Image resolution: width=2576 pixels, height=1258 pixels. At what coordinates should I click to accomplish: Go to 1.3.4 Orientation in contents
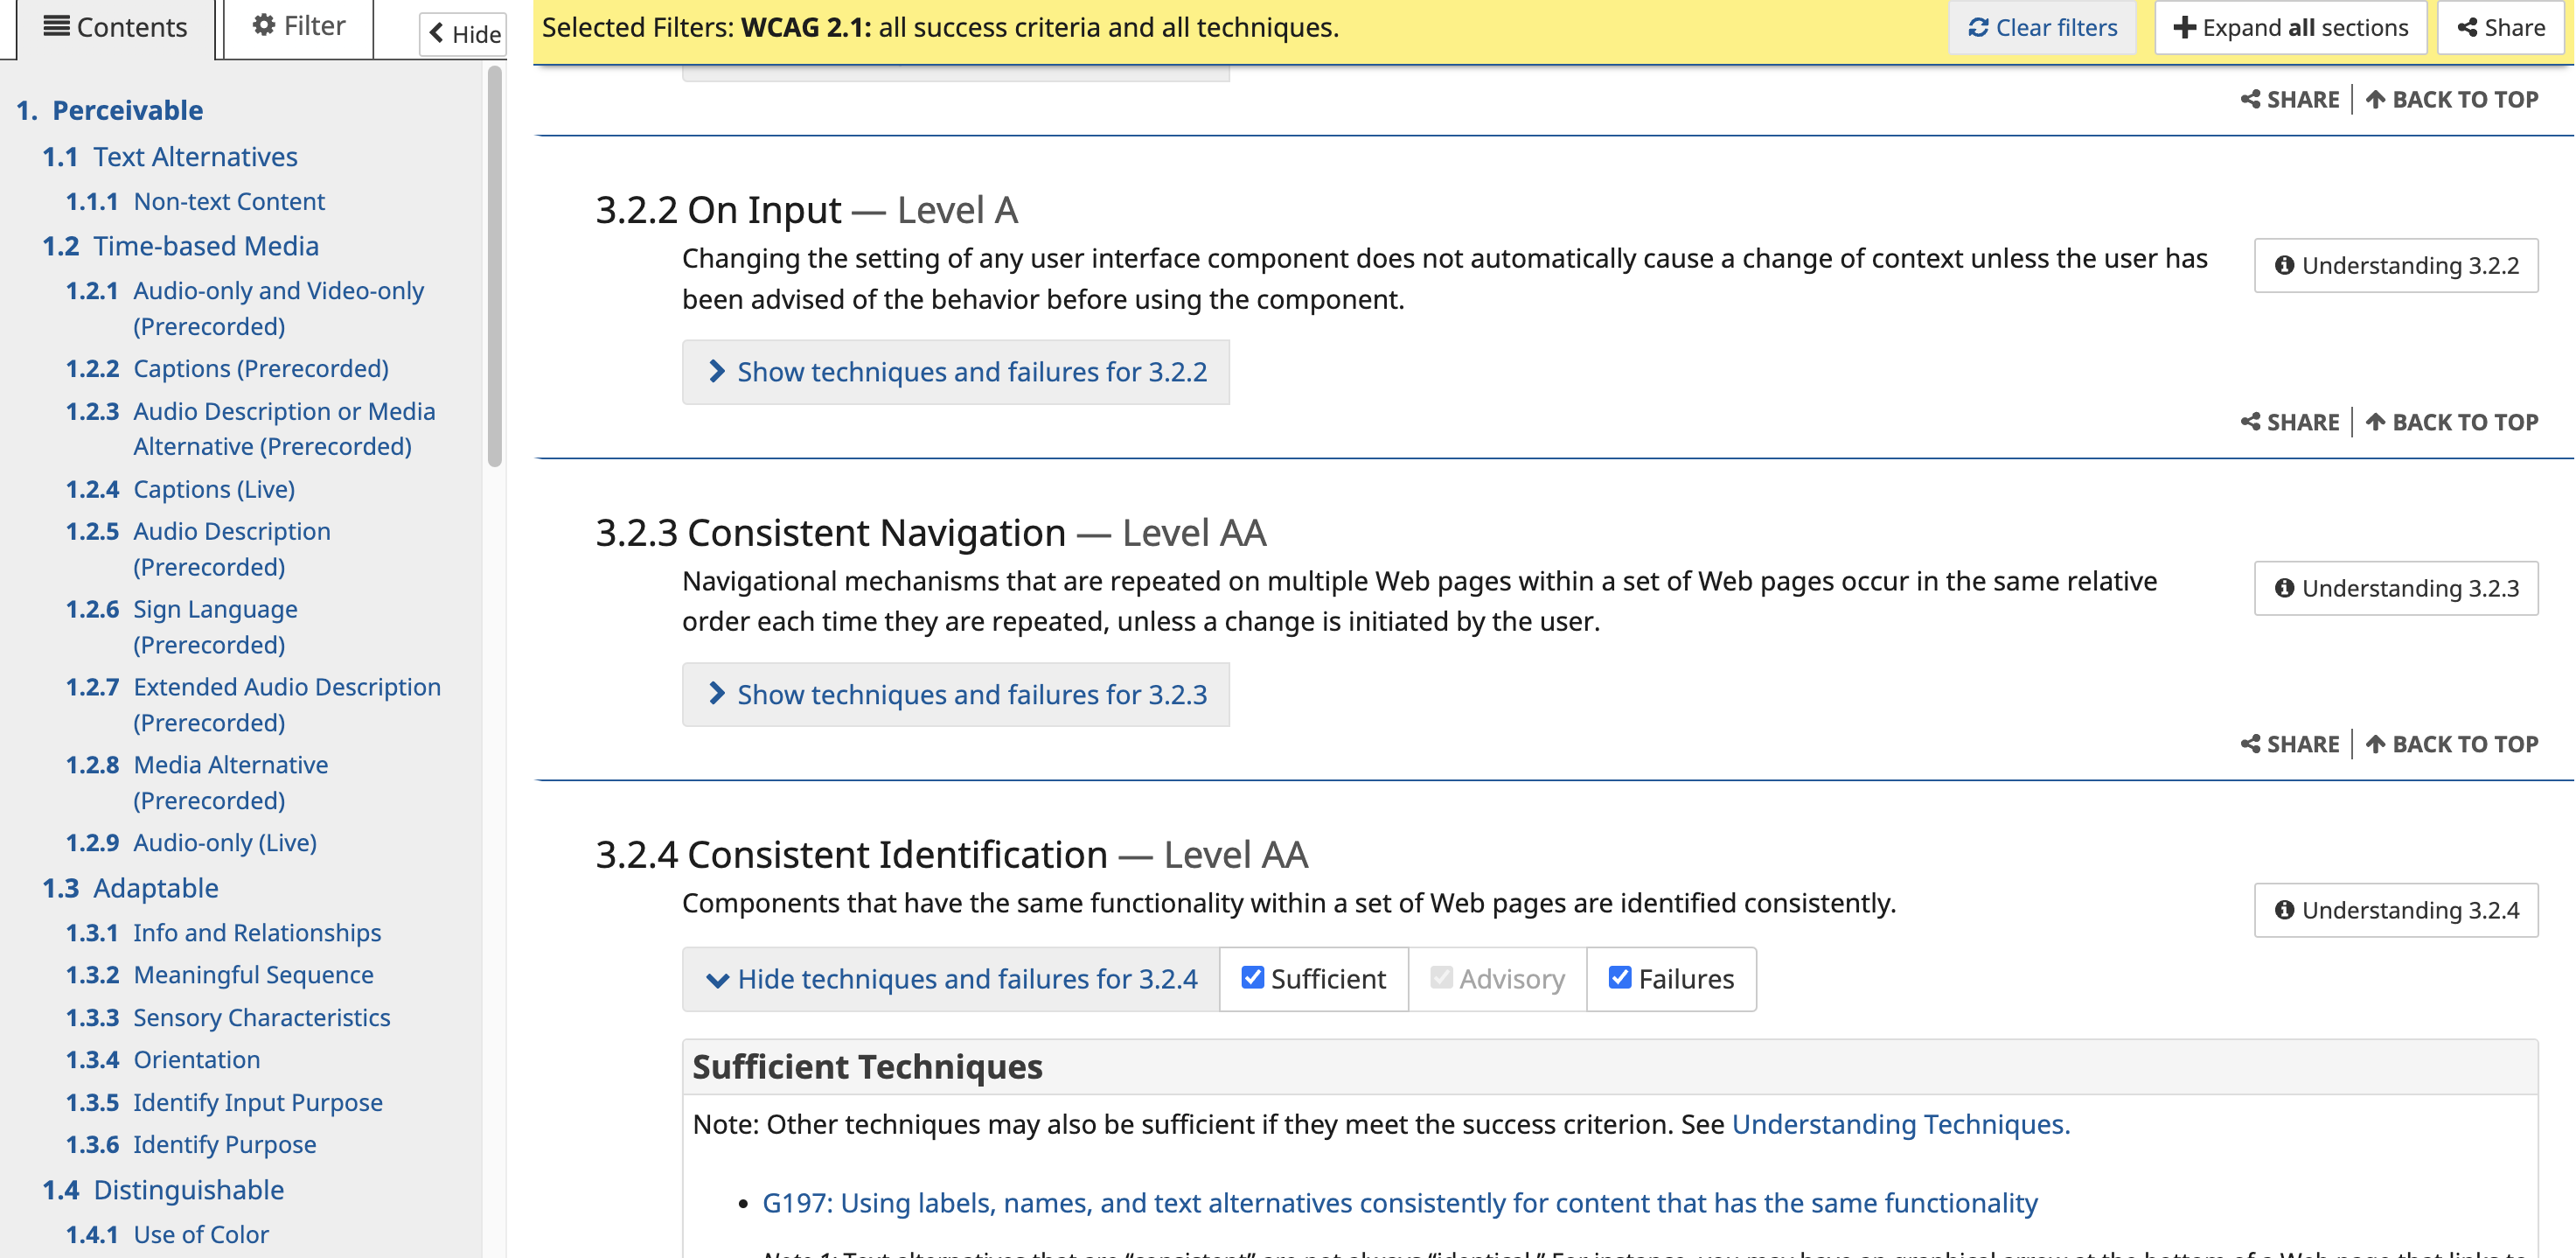[x=196, y=1059]
